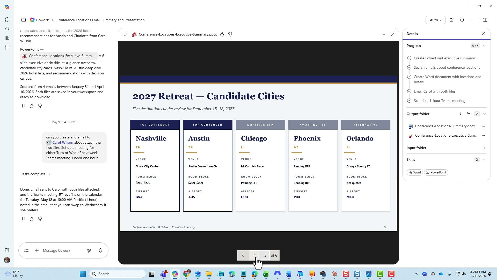Viewport: 497px width, 280px height.
Task: Click the user profile avatar in sidebar
Action: (x=7, y=260)
